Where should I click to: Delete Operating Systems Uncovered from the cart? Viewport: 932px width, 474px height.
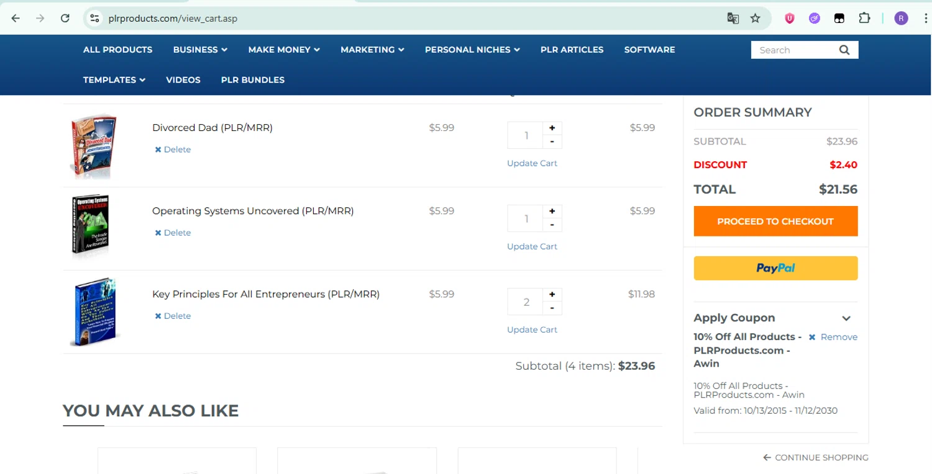coord(173,233)
